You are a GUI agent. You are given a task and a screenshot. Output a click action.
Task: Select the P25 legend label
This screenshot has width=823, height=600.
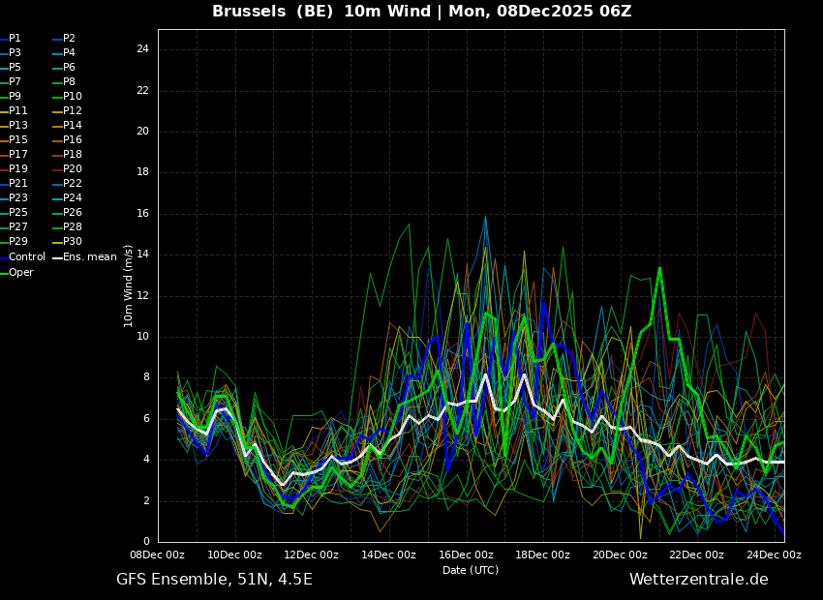coord(18,212)
